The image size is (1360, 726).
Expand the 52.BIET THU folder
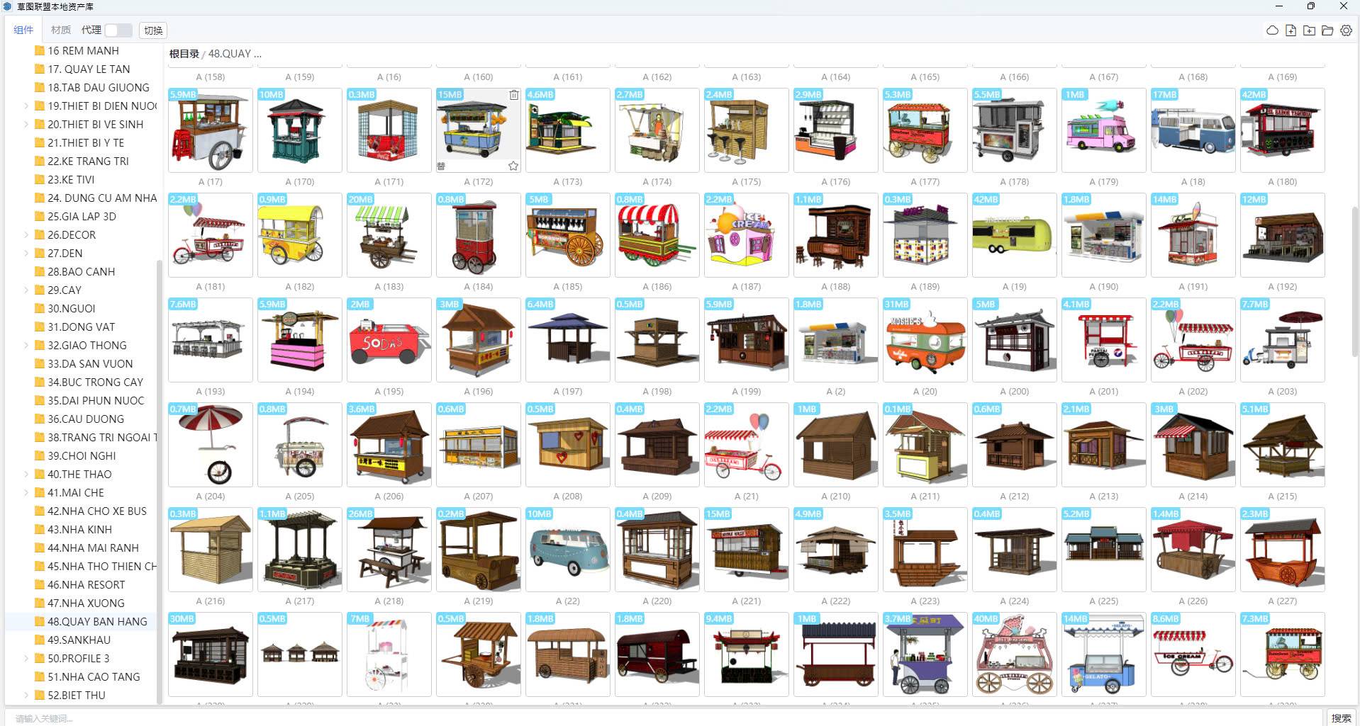[x=26, y=696]
